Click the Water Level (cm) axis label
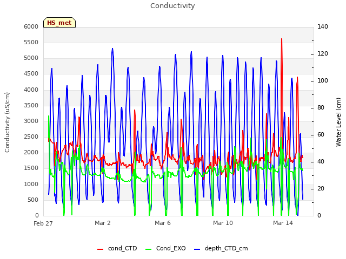 tap(338, 122)
